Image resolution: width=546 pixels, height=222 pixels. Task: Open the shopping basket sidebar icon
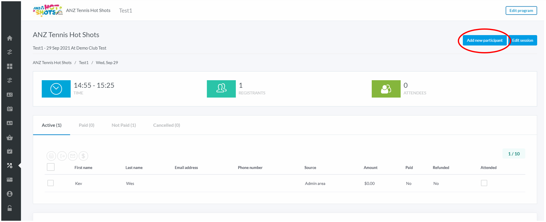(10, 137)
